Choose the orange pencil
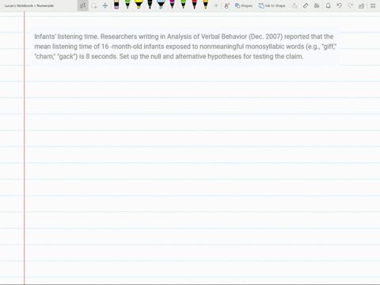This screenshot has width=380, height=285. (x=205, y=5)
